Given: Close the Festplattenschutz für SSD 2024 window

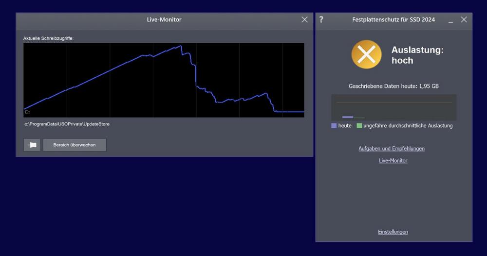Looking at the screenshot, I should point(464,19).
